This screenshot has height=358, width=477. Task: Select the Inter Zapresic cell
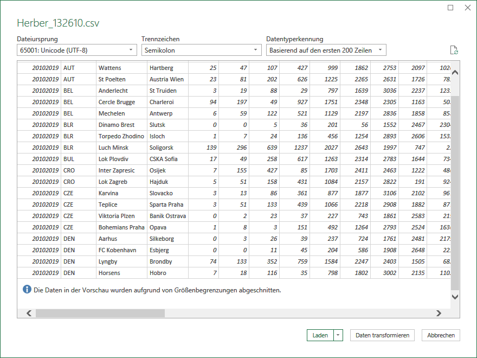[121, 170]
